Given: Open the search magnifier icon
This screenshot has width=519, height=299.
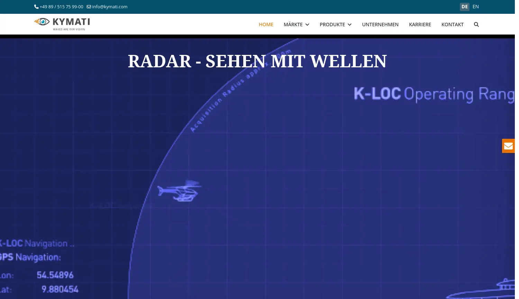Looking at the screenshot, I should point(476,25).
